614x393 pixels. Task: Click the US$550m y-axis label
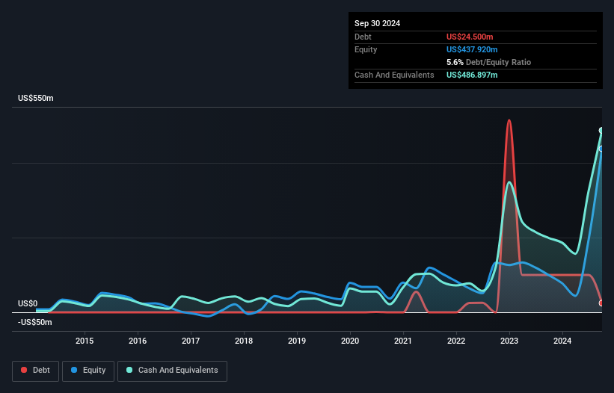pos(36,98)
